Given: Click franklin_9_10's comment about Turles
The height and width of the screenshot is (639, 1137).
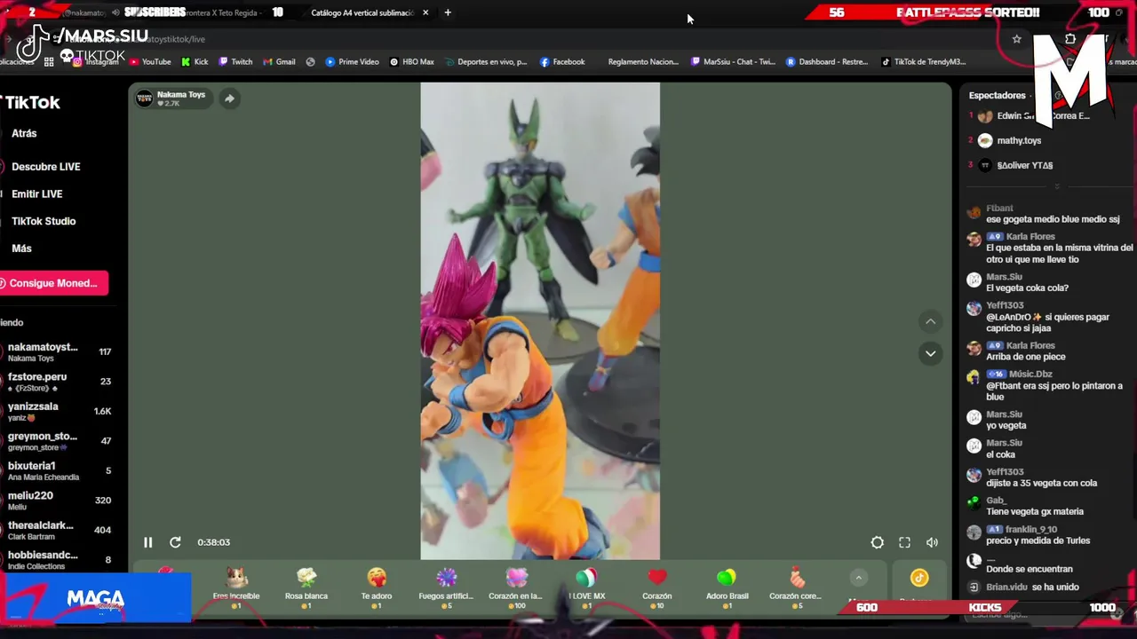Looking at the screenshot, I should (x=1038, y=540).
